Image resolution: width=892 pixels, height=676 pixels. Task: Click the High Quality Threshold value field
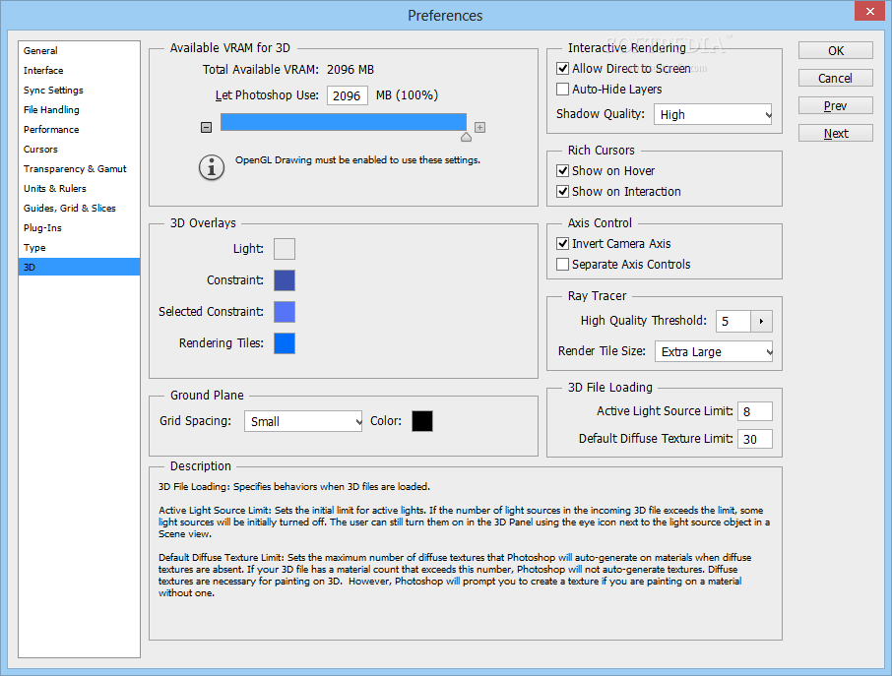tap(733, 321)
